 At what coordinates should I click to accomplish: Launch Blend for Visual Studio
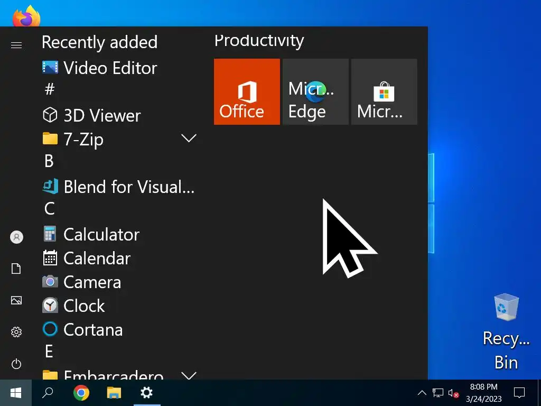(x=120, y=187)
